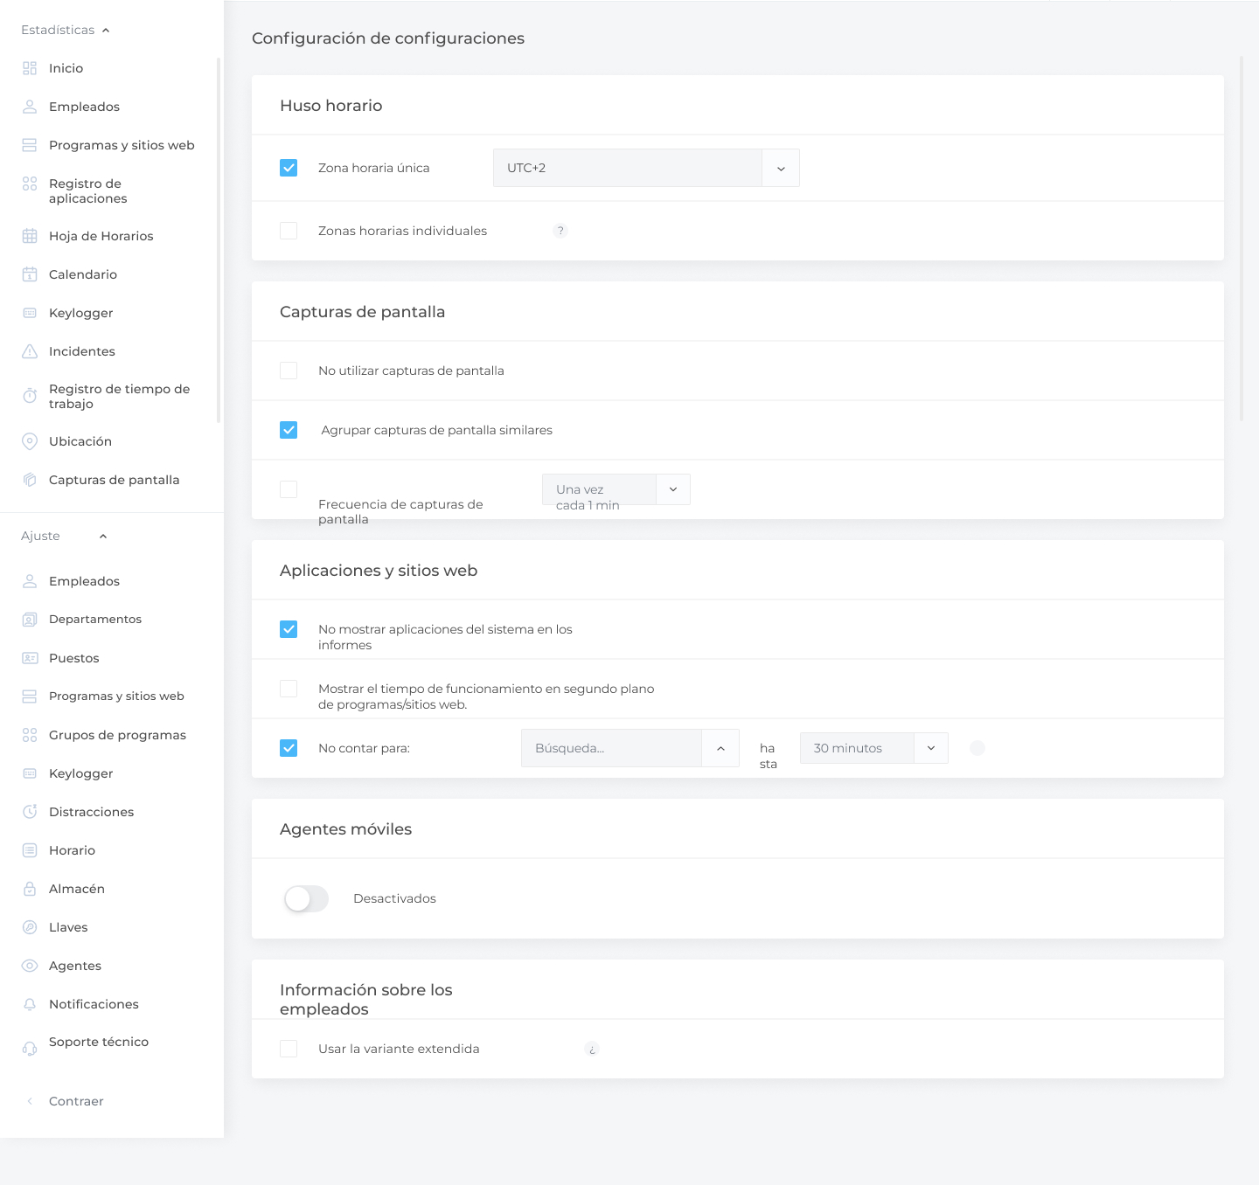This screenshot has width=1259, height=1185.
Task: Go to Departamentos under Ajuste
Action: pos(95,619)
